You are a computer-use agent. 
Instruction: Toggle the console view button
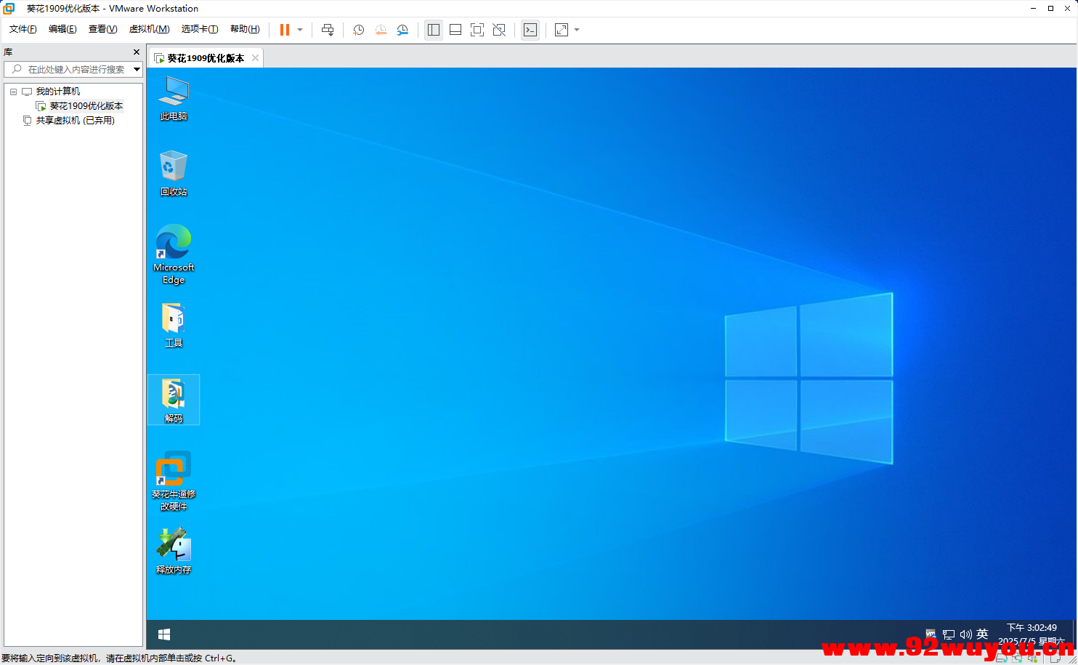[x=530, y=30]
